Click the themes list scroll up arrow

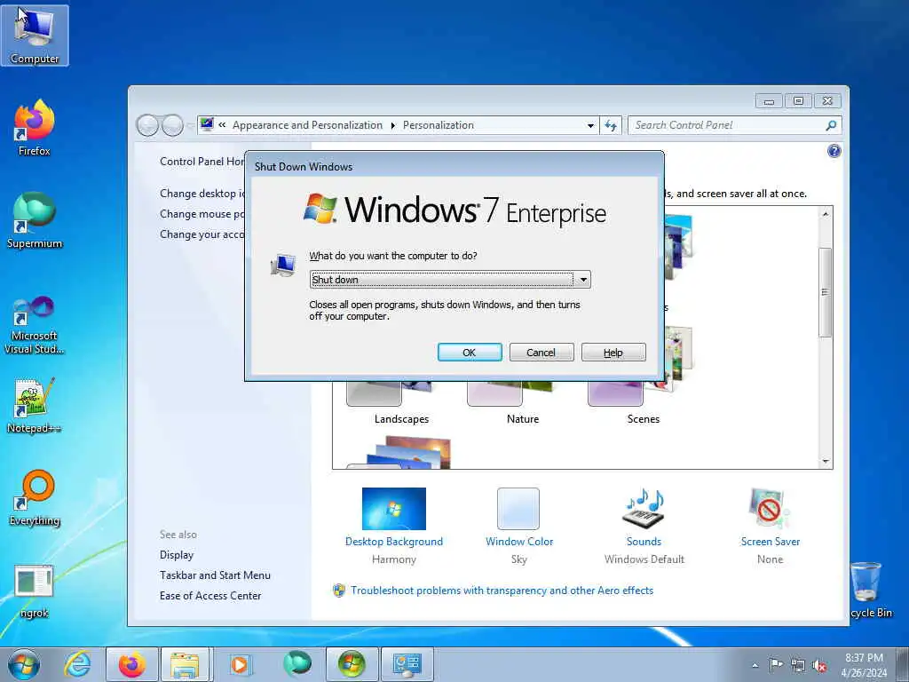tap(826, 214)
